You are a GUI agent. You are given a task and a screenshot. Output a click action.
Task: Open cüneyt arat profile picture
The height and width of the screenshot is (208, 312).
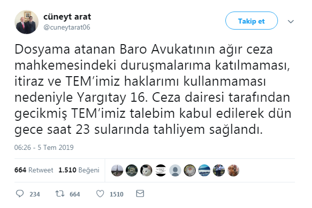point(27,22)
